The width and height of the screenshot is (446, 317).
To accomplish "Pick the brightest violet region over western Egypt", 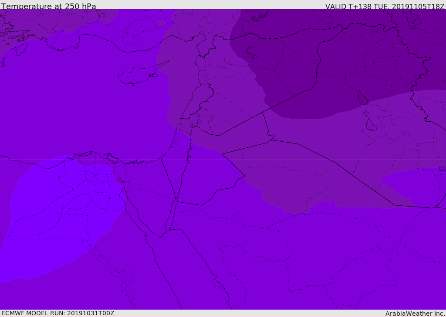I will [52, 226].
